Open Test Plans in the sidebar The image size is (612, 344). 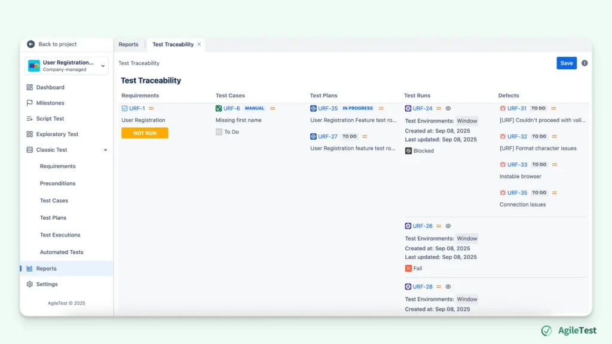[53, 217]
